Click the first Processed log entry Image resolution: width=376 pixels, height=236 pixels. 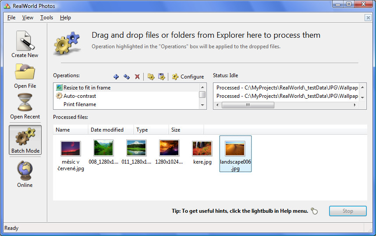(x=287, y=88)
